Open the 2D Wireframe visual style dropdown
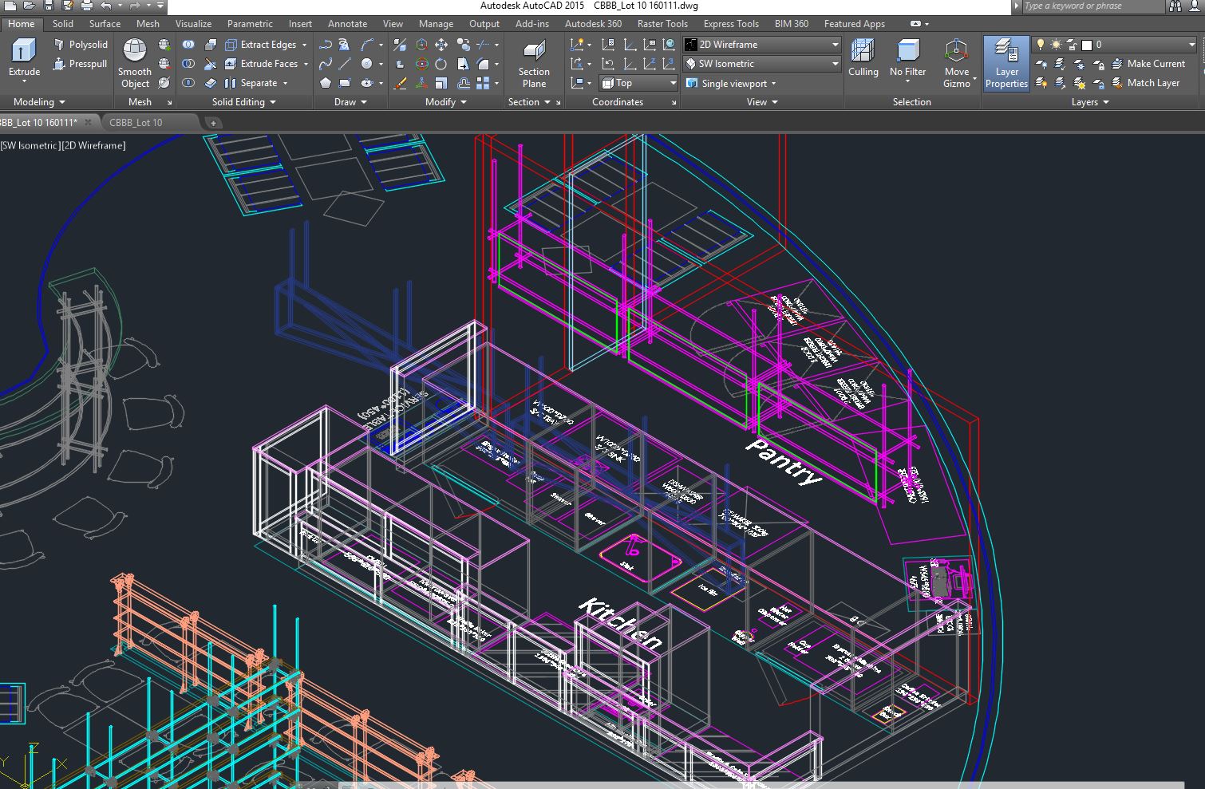 [762, 45]
